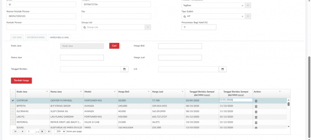Clear the AP Tipe Sublet value
The width and height of the screenshot is (311, 140).
[242, 16]
